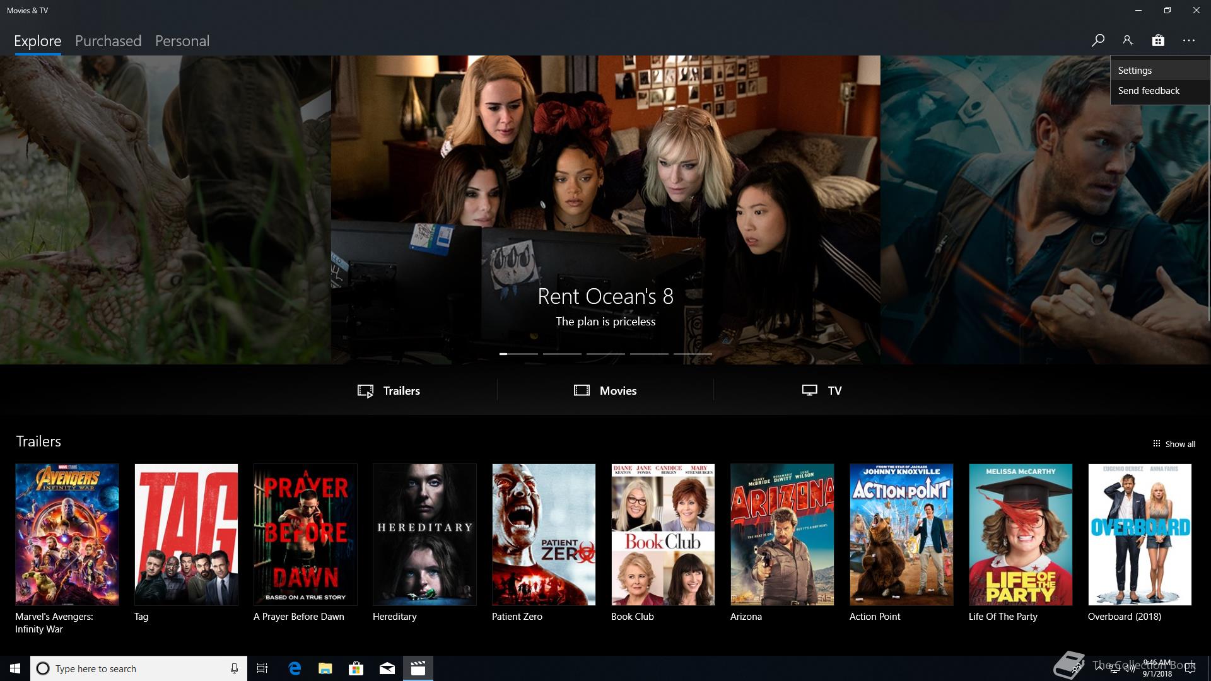Click the taskbar clock and date
This screenshot has height=681, width=1211.
[1157, 668]
